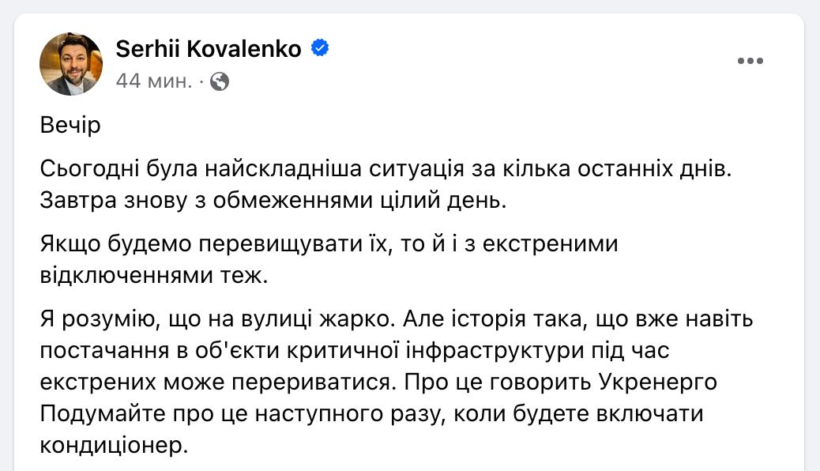Click the sentence 'Завтра знову з обмеженнями'

pos(273,200)
